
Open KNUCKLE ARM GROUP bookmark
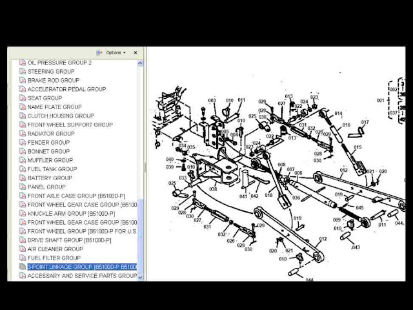click(72, 214)
